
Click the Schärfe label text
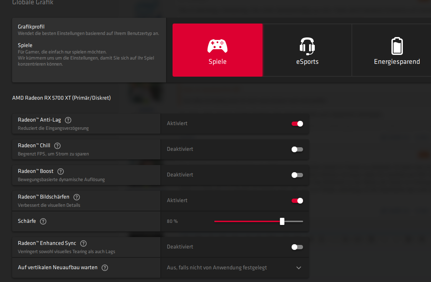click(x=27, y=221)
